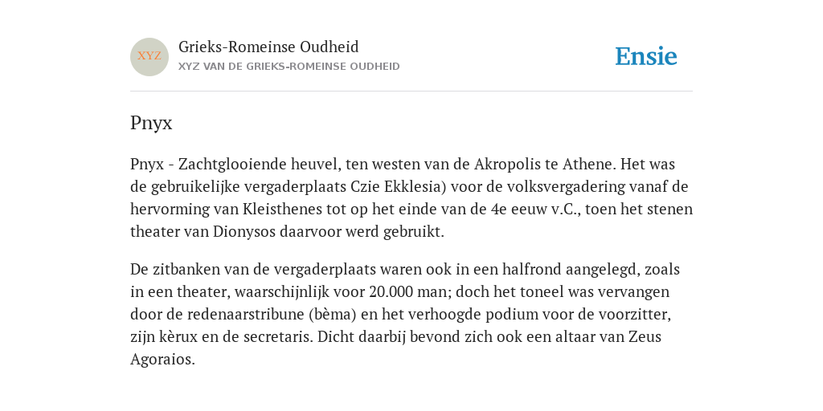Click the Ensie logo
This screenshot has height=411, width=823.
point(646,56)
